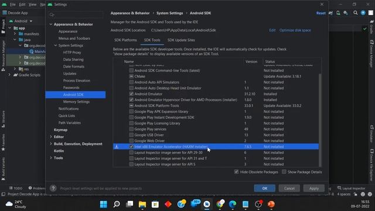Open Chrome from the taskbar
This screenshot has height=211, width=375.
click(x=220, y=205)
